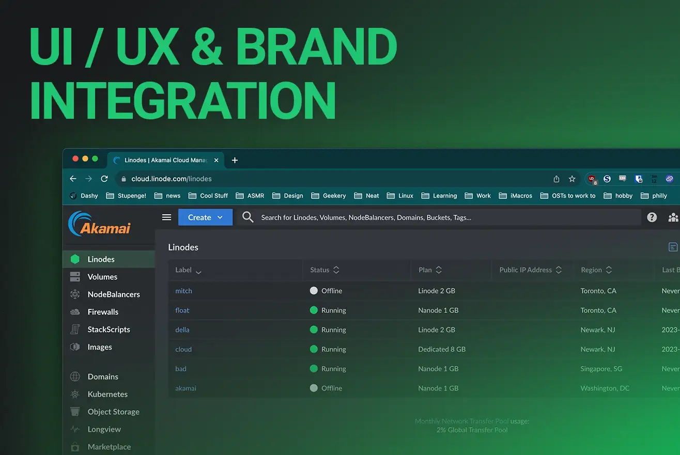Screen dimensions: 680x455
Task: Open Firewalls via its shield icon
Action: click(76, 312)
